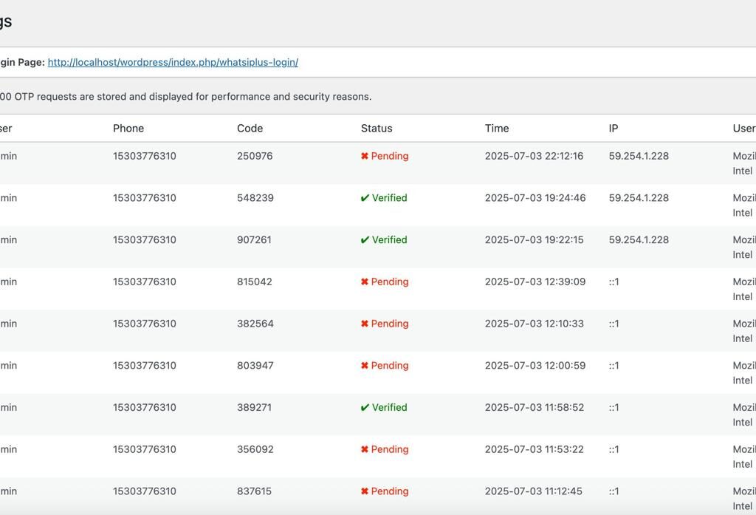Click the timestamp 2025-07-03 22:12:16
The height and width of the screenshot is (515, 756).
coord(535,156)
